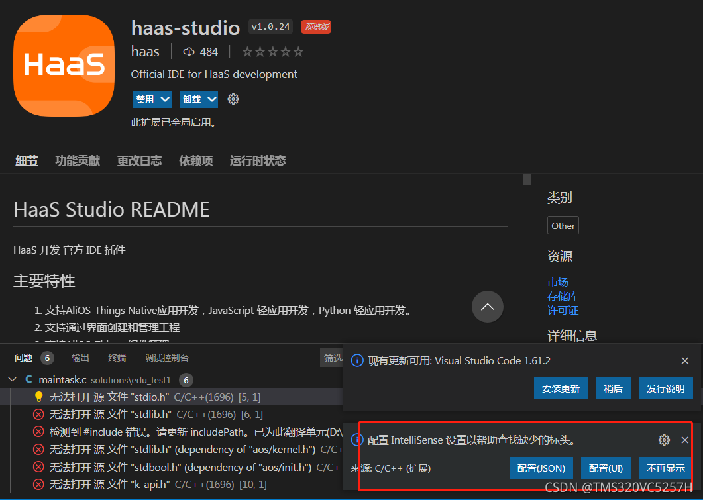Viewport: 703px width, 500px height.
Task: Click the 配置(JSON) button in the notification
Action: point(541,468)
